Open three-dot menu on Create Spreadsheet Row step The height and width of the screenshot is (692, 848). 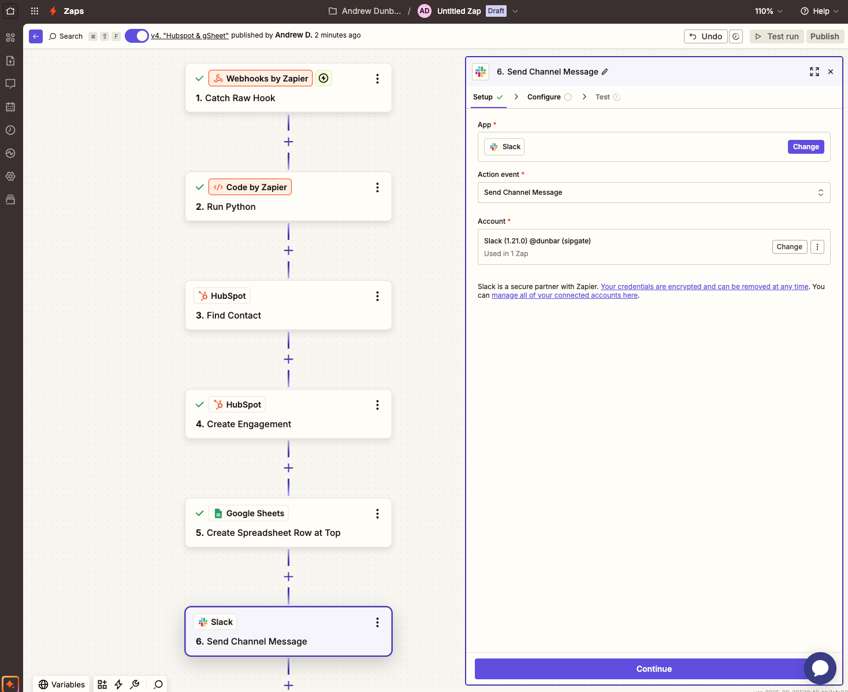coord(377,513)
